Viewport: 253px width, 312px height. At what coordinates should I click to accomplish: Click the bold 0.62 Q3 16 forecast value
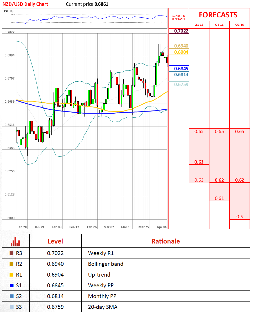(x=239, y=180)
